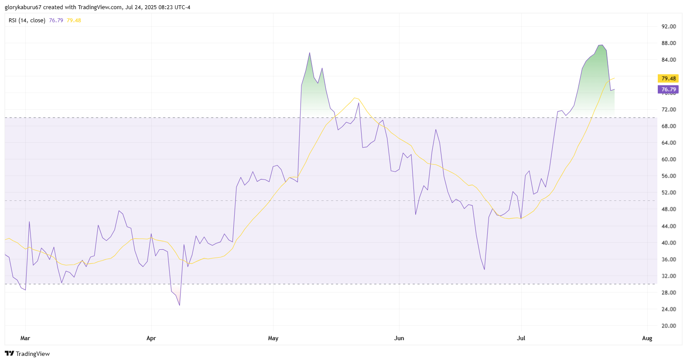Click the yellow 79.48 price label on axis
Viewport: 687px width, 362px height.
(x=668, y=79)
